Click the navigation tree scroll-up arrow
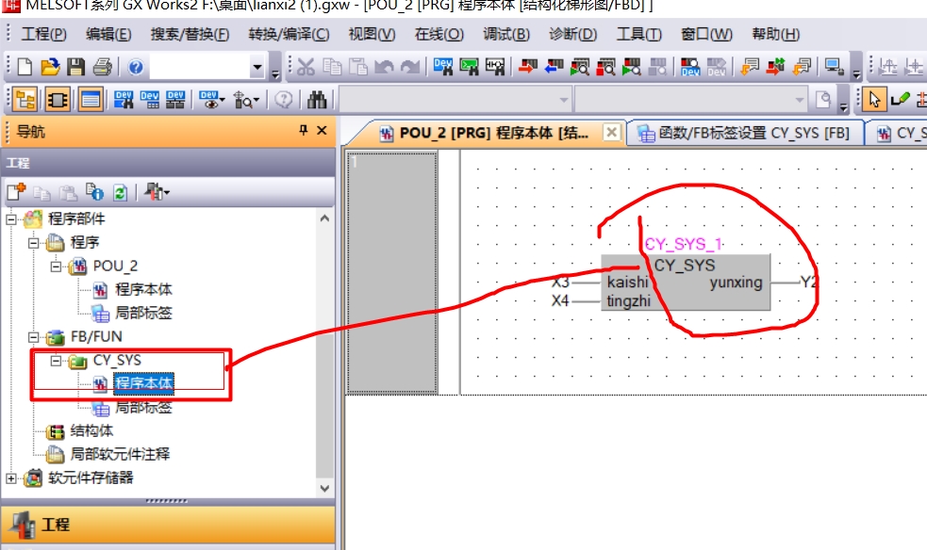Viewport: 927px width, 550px height. pyautogui.click(x=325, y=218)
